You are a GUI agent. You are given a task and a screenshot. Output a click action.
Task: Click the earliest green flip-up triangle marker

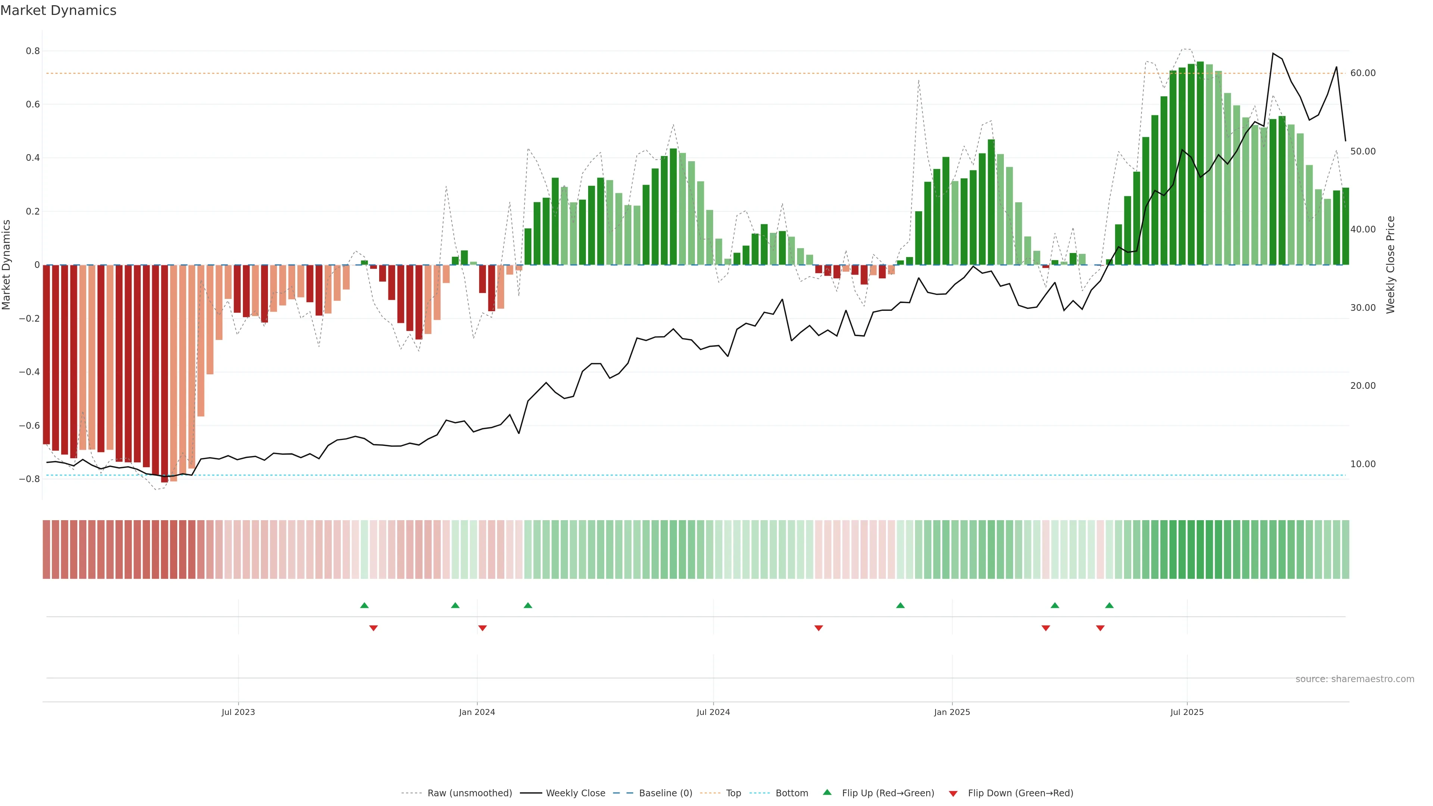364,605
